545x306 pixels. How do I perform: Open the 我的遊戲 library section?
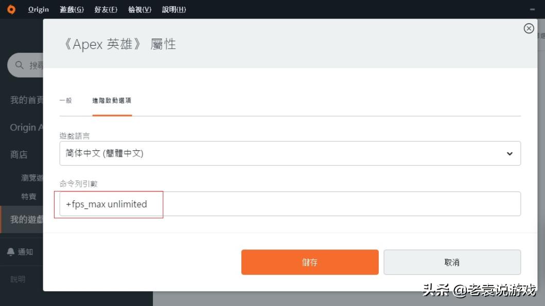tap(23, 219)
